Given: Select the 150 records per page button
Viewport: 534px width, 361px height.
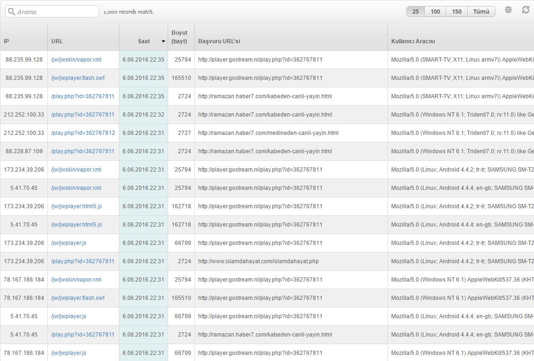Looking at the screenshot, I should 457,12.
